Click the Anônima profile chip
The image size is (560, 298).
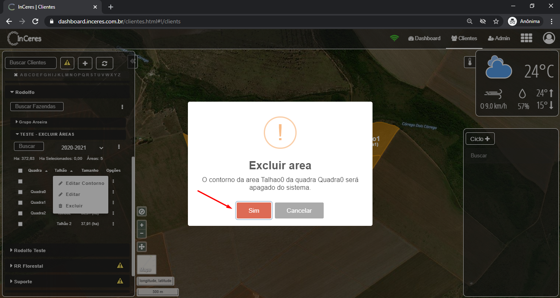[x=525, y=21]
